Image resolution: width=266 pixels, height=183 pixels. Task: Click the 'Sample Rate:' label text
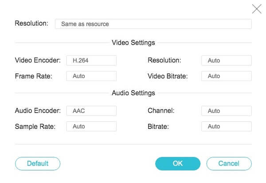(x=35, y=126)
